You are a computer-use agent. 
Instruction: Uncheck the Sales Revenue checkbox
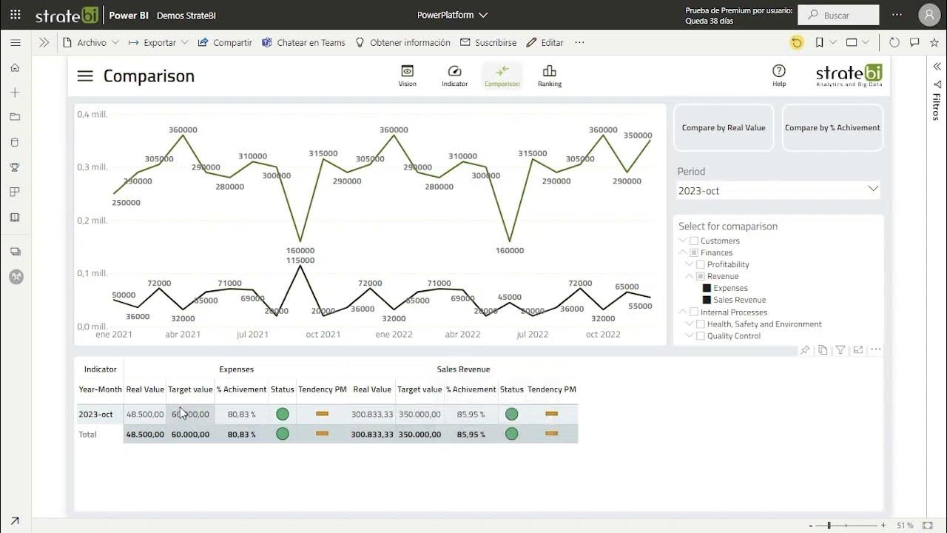pos(707,300)
